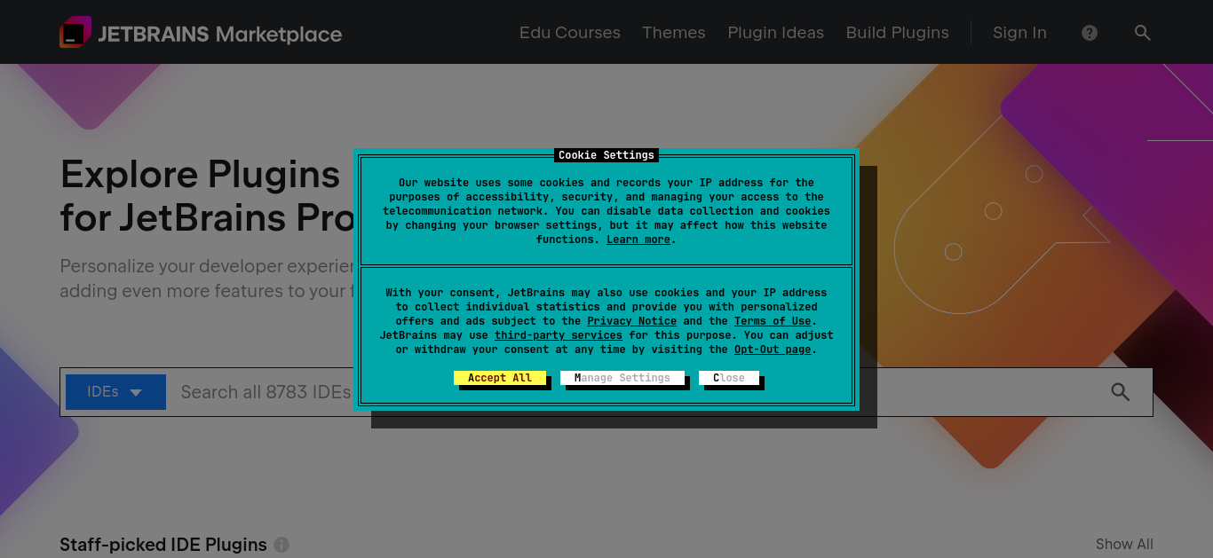This screenshot has width=1213, height=558.
Task: View the third-party services link
Action: pos(559,335)
